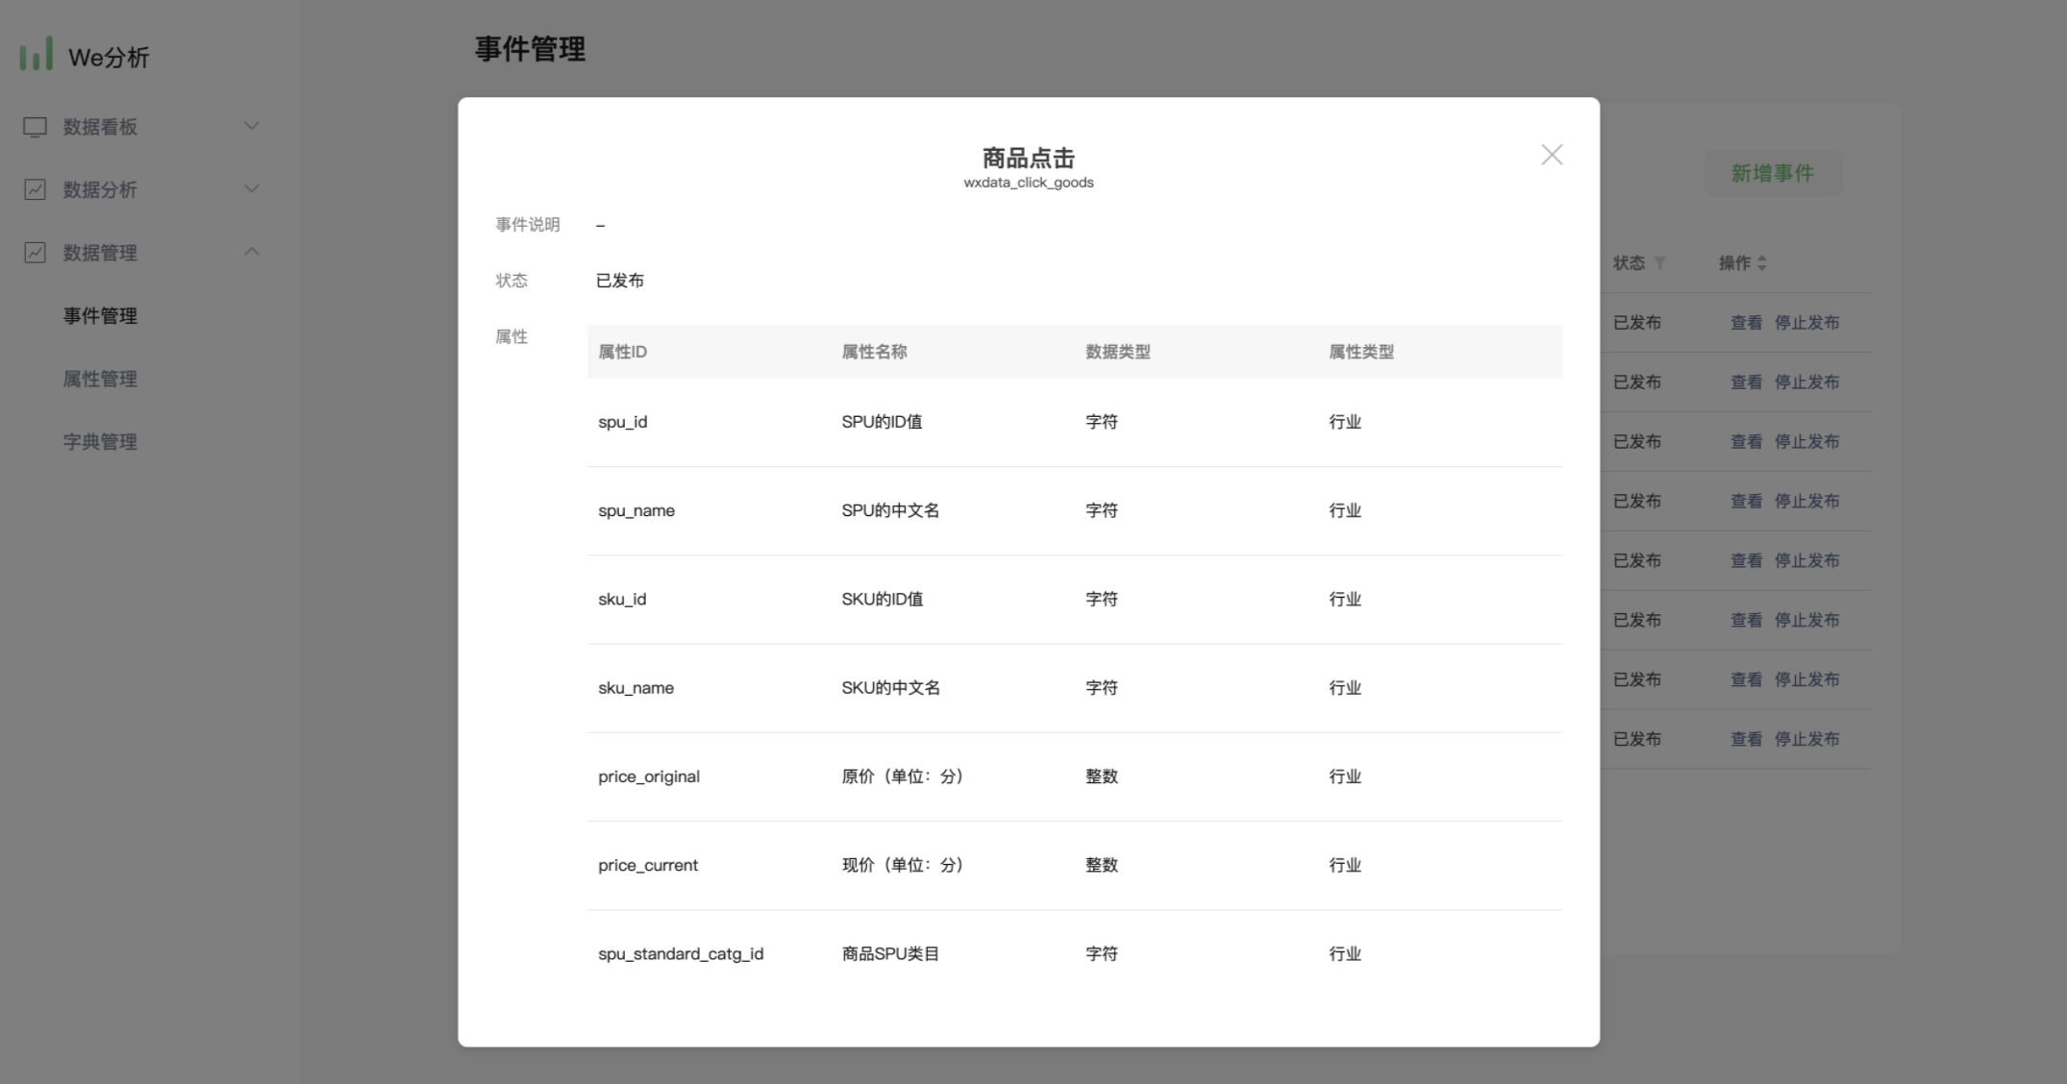Select the spu_id attribute row
The height and width of the screenshot is (1084, 2067).
pos(1074,422)
